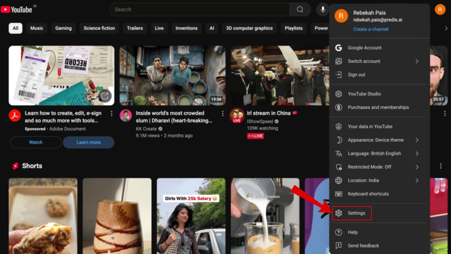Click inside the Search input field
Screen dimensions: 451x254
point(199,9)
